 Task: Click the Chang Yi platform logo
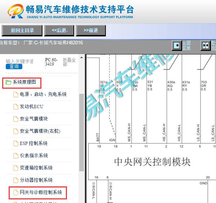click(x=15, y=11)
